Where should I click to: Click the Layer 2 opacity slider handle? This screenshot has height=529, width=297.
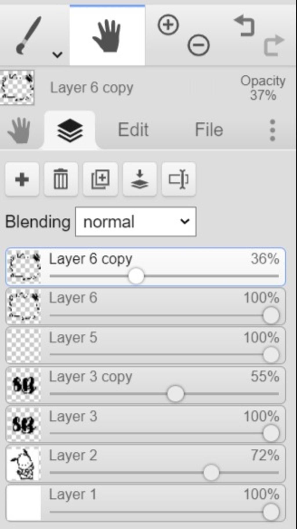point(211,472)
